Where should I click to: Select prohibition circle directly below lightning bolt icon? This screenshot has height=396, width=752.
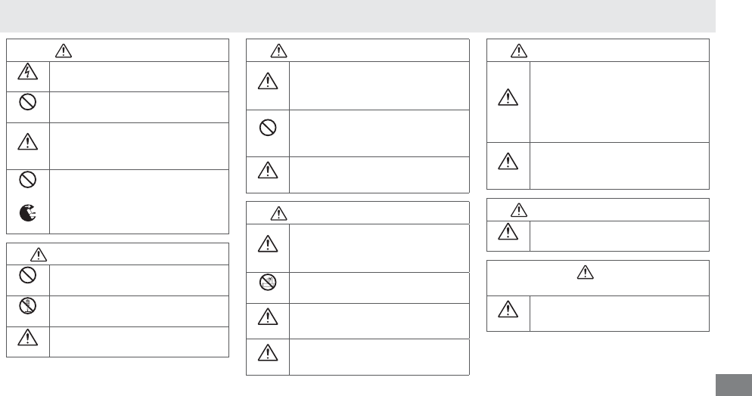click(x=28, y=104)
